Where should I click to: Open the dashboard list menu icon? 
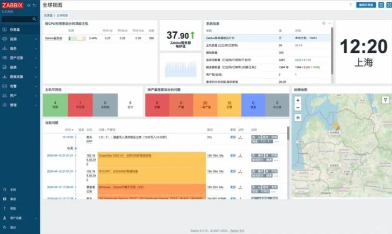381,5
